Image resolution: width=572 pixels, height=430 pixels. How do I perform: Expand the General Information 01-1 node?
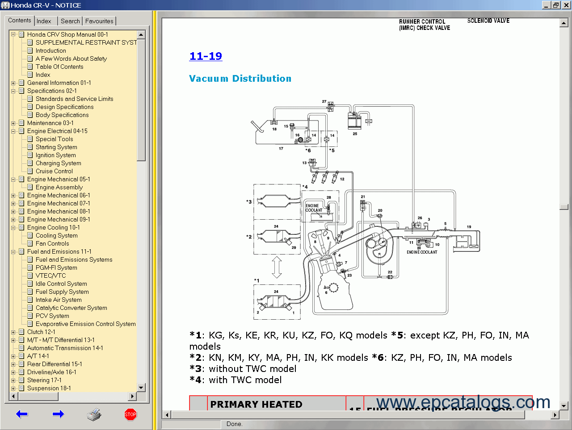pyautogui.click(x=13, y=83)
